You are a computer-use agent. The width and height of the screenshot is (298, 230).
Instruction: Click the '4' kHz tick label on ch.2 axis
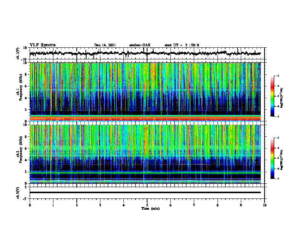[26, 160]
